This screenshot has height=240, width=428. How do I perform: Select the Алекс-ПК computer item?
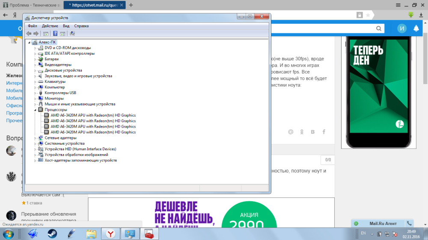[47, 42]
